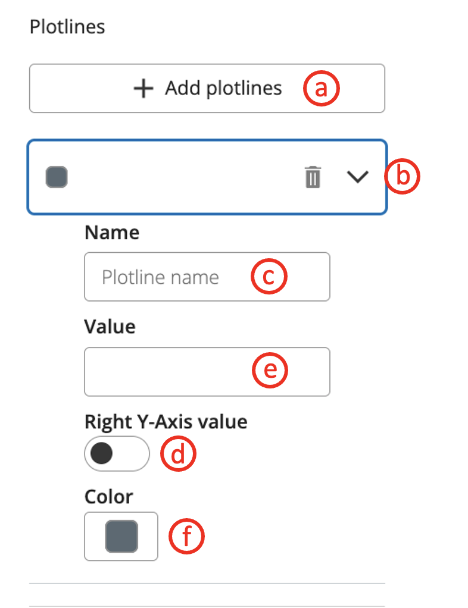Click the plus icon beside Add plotlines
The height and width of the screenshot is (608, 468).
click(x=143, y=89)
